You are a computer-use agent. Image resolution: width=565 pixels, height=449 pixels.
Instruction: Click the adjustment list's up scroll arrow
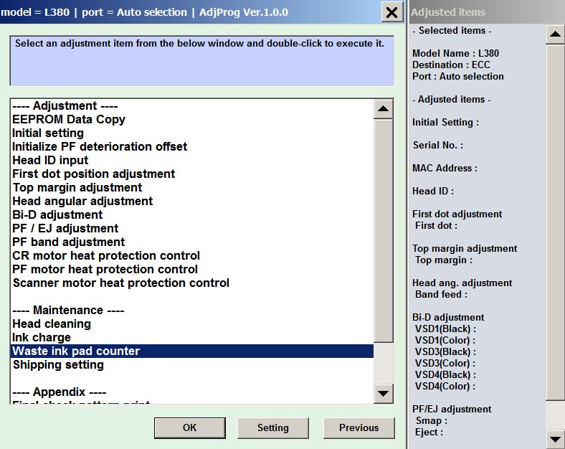[x=384, y=109]
